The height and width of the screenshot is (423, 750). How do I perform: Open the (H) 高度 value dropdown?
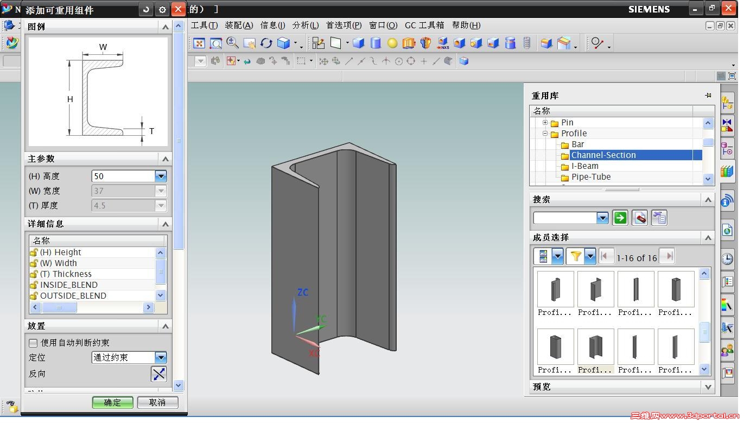[161, 176]
